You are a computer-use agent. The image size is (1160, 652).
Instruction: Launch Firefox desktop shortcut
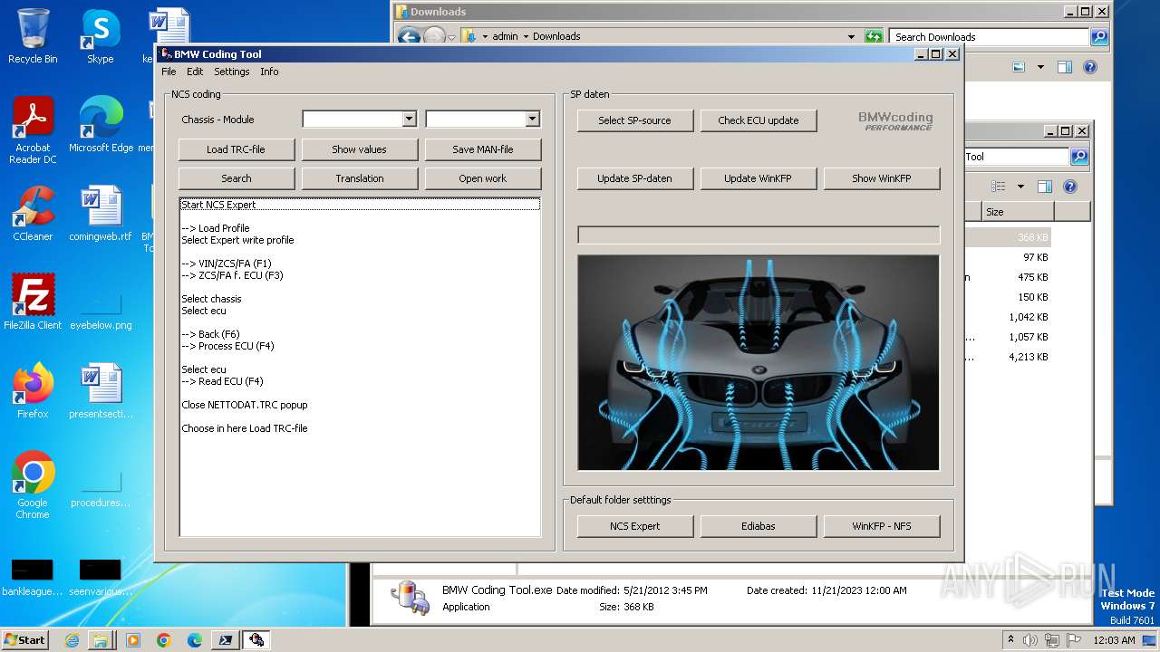coord(33,391)
